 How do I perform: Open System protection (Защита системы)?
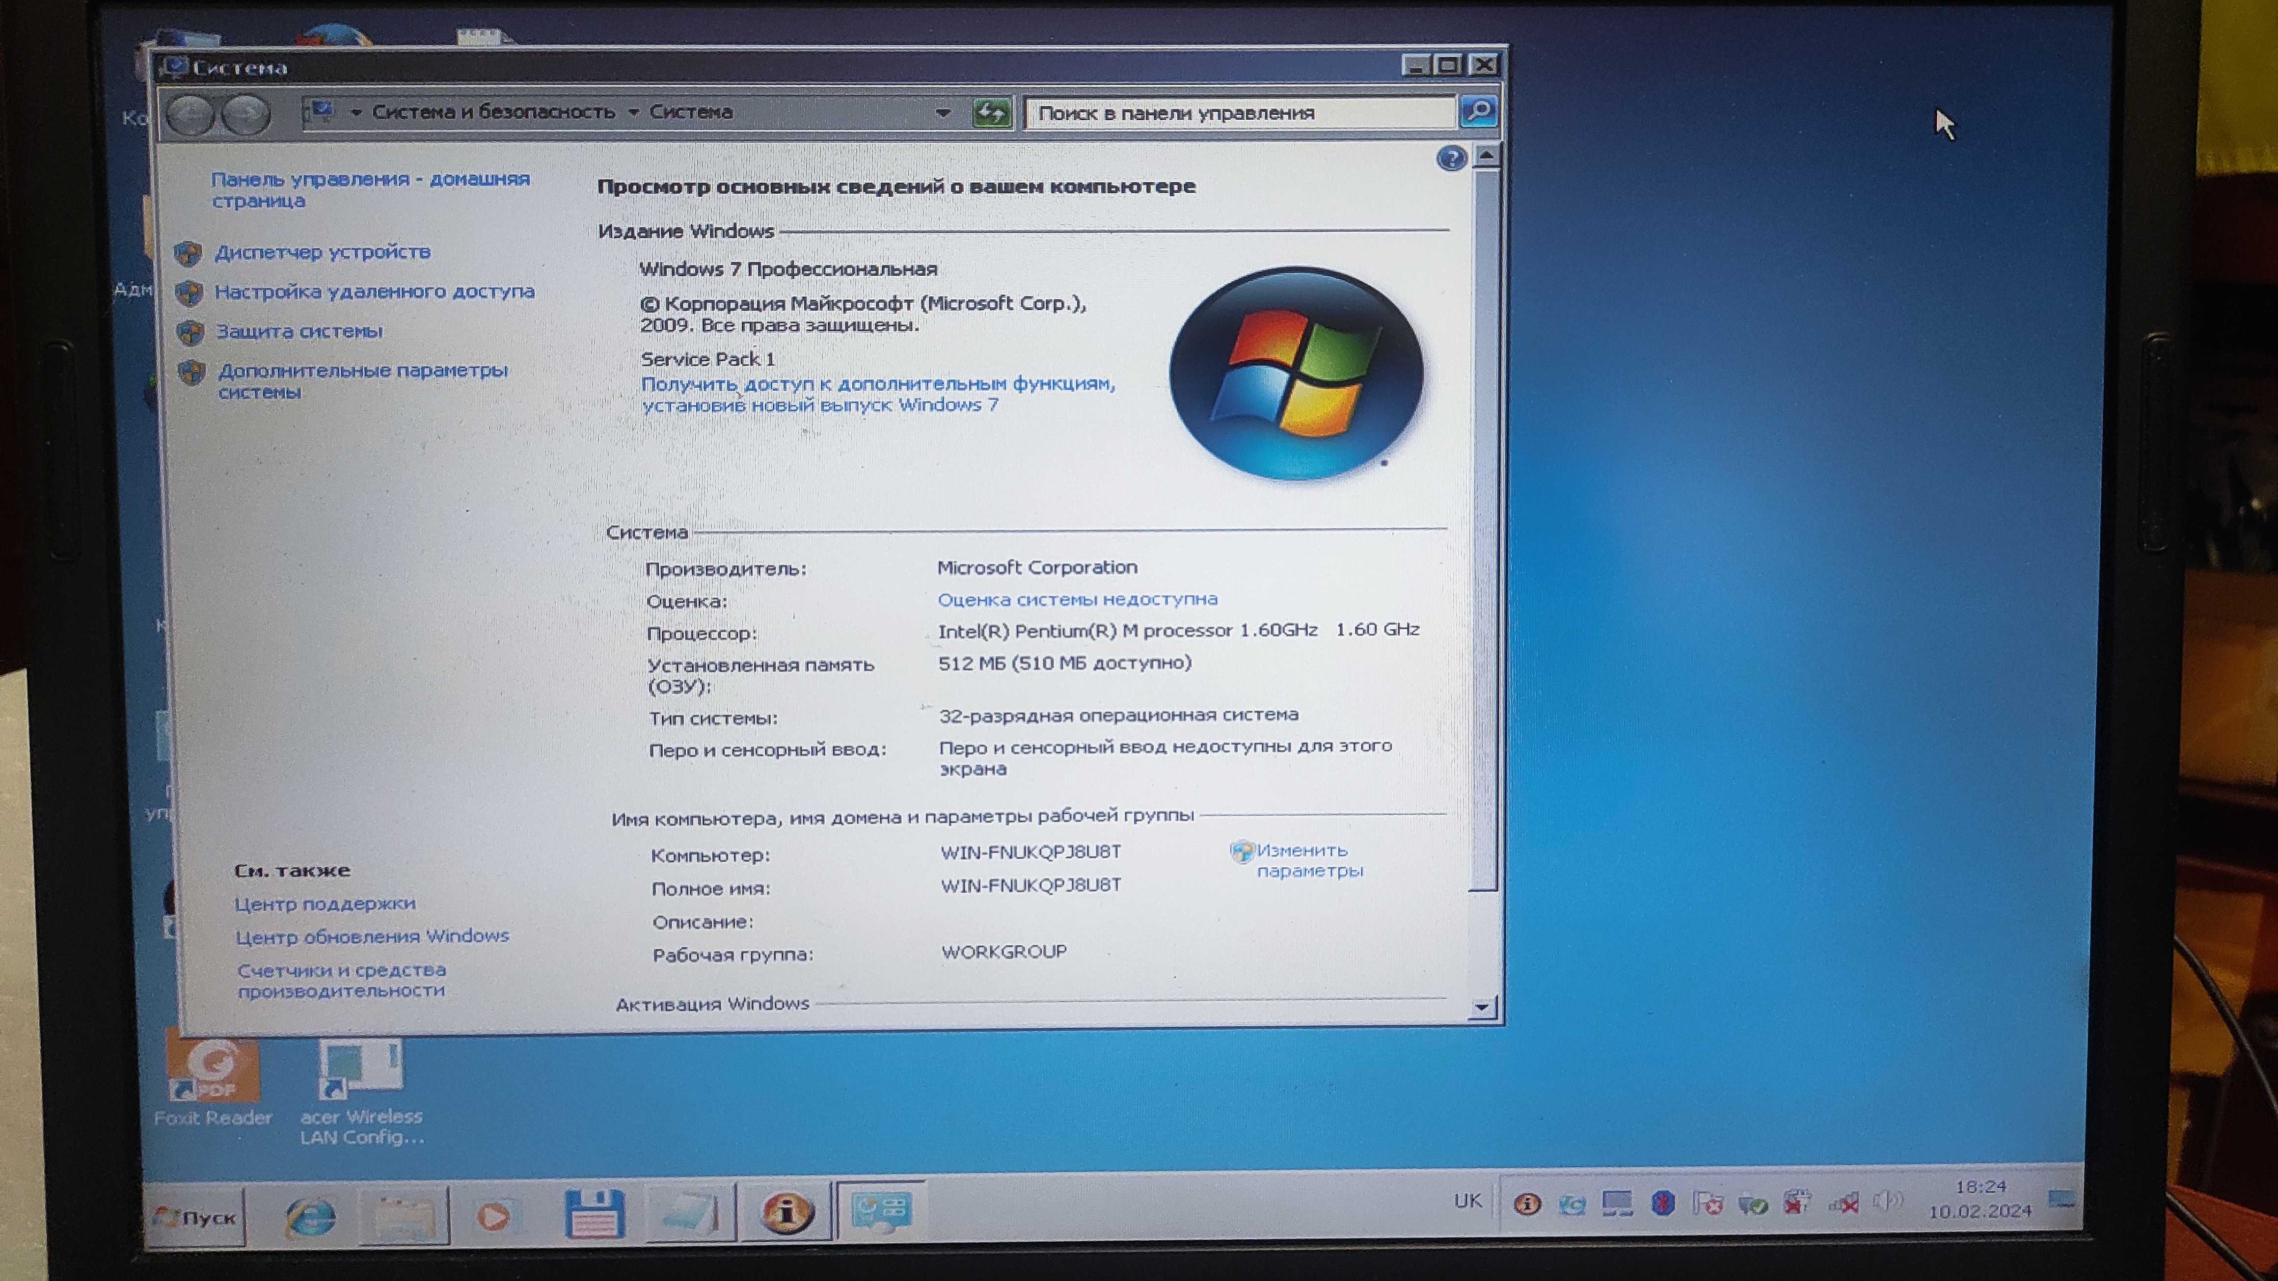(300, 331)
